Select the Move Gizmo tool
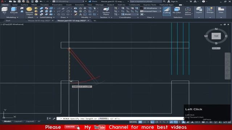Screen dimensions: 232x130 [188, 11]
